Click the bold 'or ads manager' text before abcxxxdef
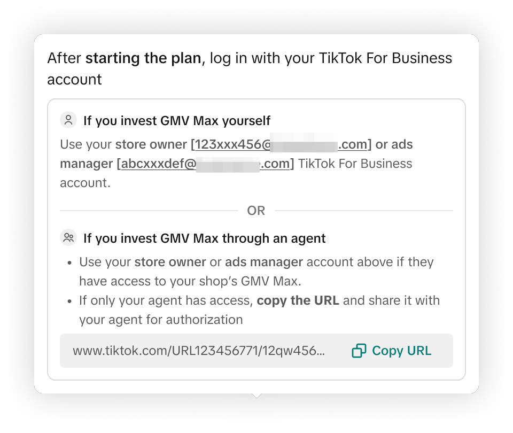Viewport: 513px width, 433px height. (x=394, y=144)
